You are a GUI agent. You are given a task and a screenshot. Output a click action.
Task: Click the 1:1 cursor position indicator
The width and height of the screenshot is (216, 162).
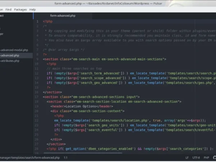tap(66, 157)
